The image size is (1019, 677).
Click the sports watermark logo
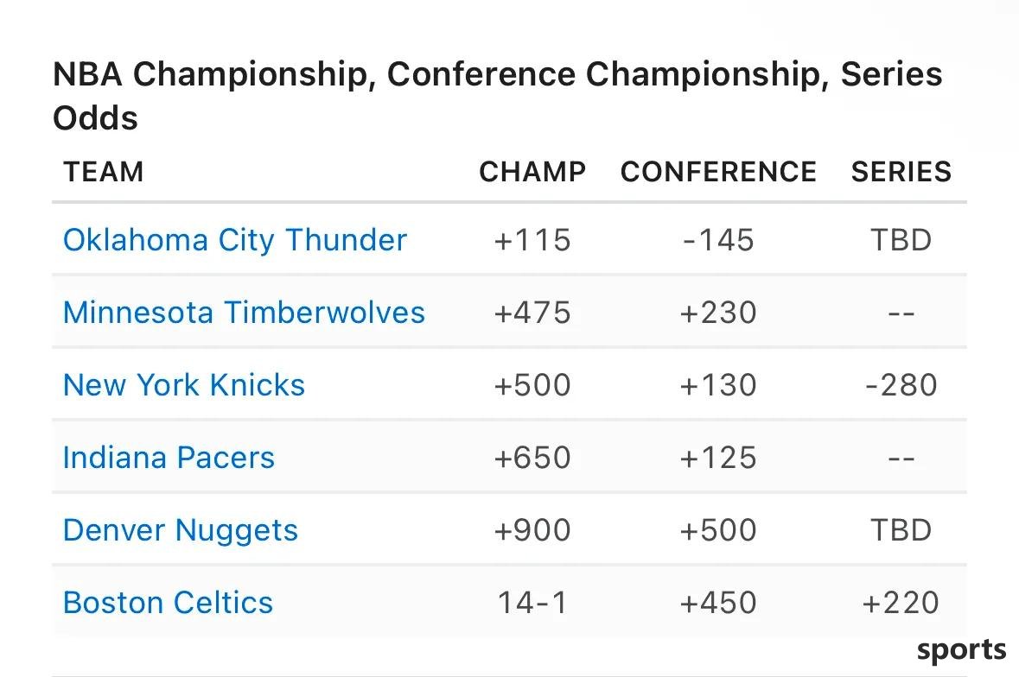tap(961, 650)
